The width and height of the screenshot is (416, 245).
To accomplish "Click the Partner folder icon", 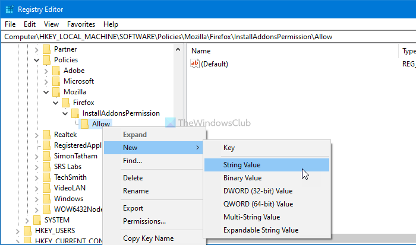I will [46, 49].
